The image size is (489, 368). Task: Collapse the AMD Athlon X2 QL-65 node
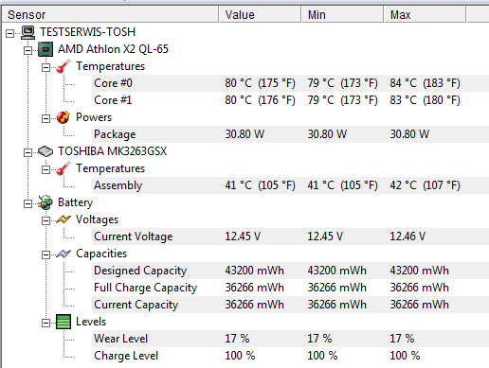[27, 50]
